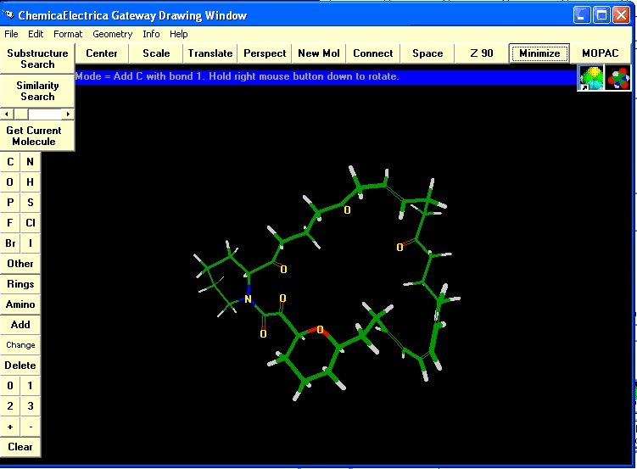Open the ball-and-stick molecule display icon
Screen dimensions: 637x469
pyautogui.click(x=618, y=78)
